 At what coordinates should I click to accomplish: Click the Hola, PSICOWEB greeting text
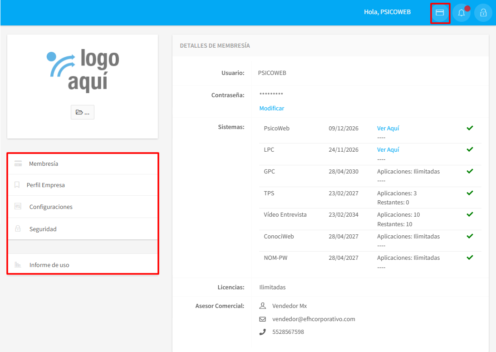click(x=387, y=12)
